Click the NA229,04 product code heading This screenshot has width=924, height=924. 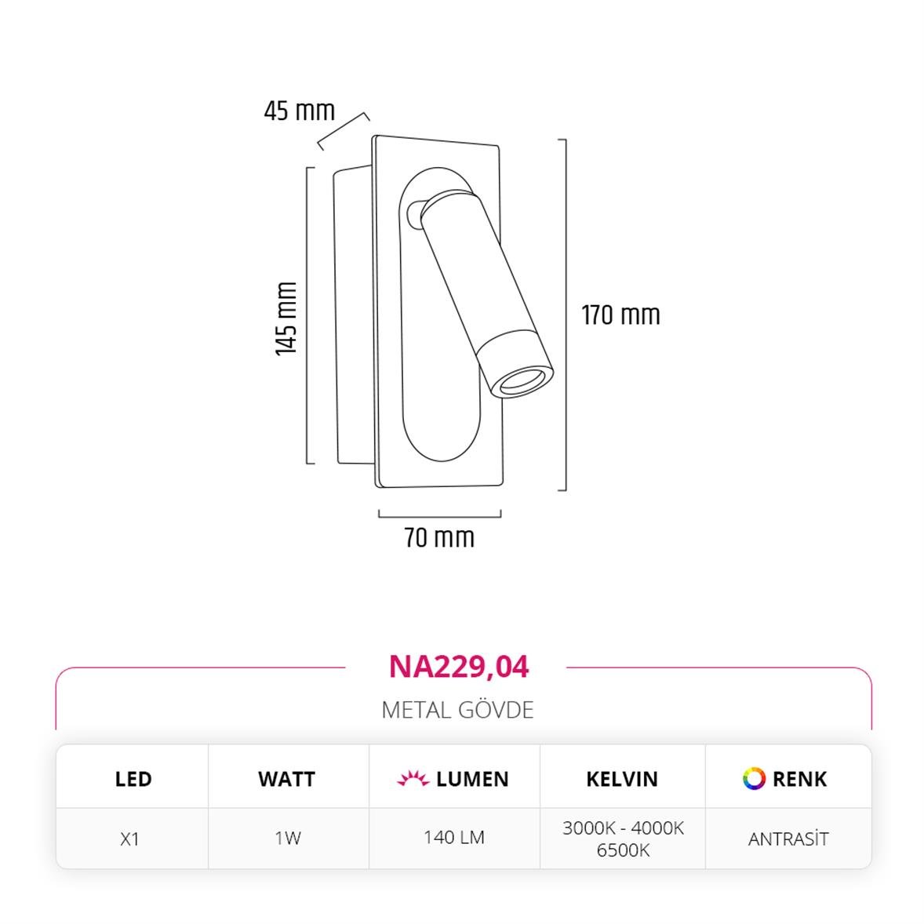coord(459,667)
